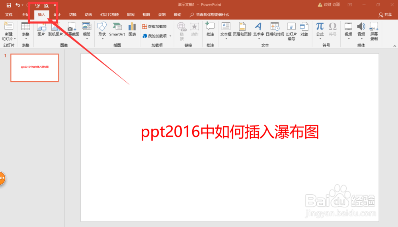Screen dimensions: 398x227
Task: Expand the Undo history dropdown arrow
Action: pos(23,5)
